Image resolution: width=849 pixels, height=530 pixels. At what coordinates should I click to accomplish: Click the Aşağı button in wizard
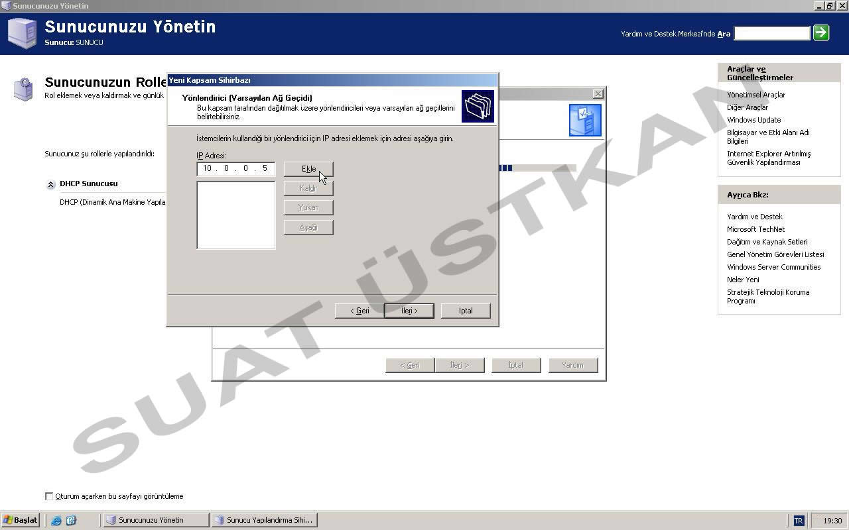pos(308,227)
